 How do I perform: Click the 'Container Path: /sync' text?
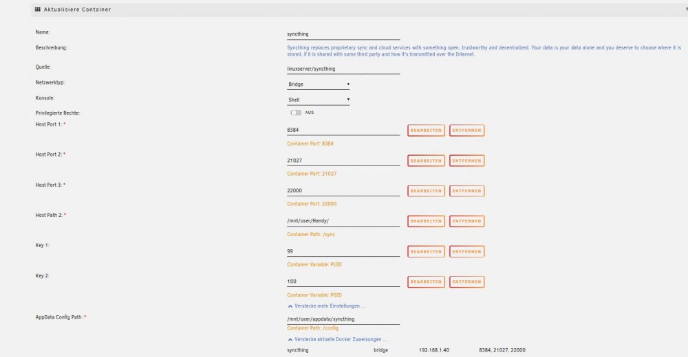click(x=311, y=234)
